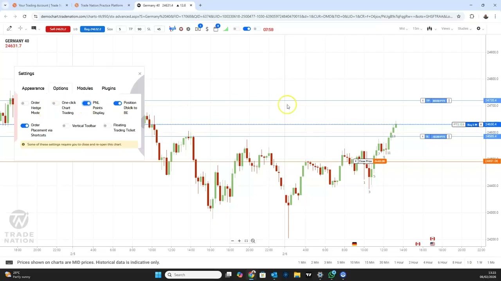Toggle the first grey switch left of blue one
Viewport: 501px width, 281px height.
coord(236,29)
